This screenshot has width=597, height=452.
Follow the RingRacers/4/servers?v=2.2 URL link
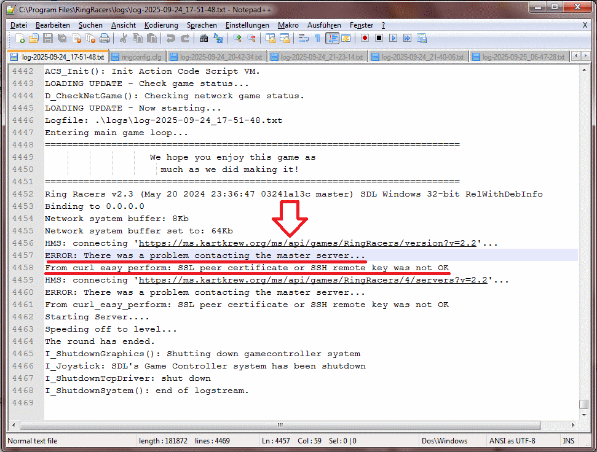pos(313,280)
